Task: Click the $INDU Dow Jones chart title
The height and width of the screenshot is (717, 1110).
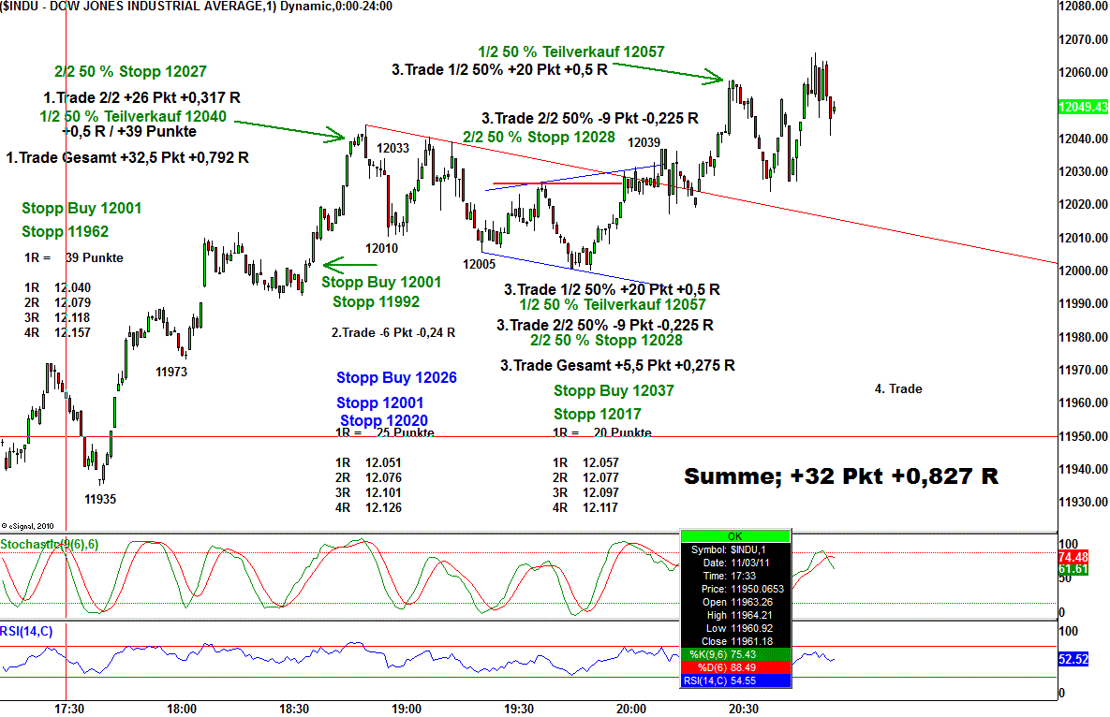Action: (197, 6)
